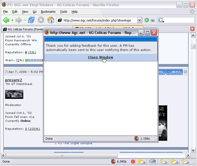Go to the Home page icon
Viewport: 197px width, 166px height.
[x=51, y=20]
